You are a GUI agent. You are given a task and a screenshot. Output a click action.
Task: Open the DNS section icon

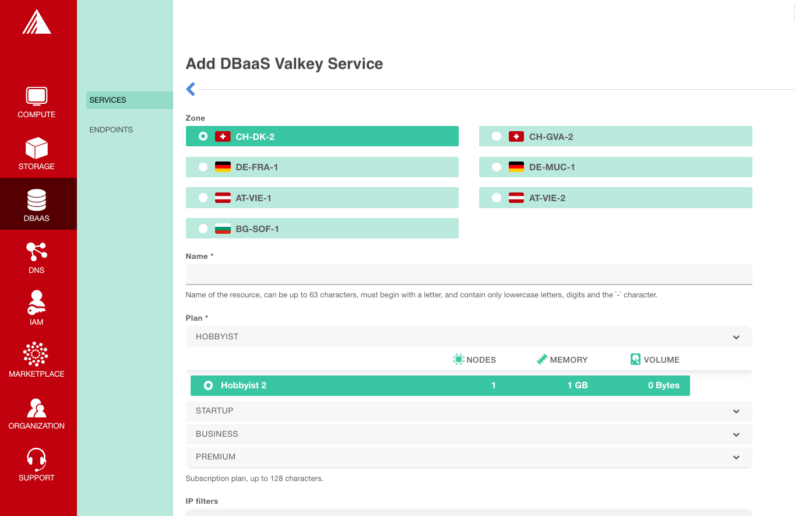[36, 257]
